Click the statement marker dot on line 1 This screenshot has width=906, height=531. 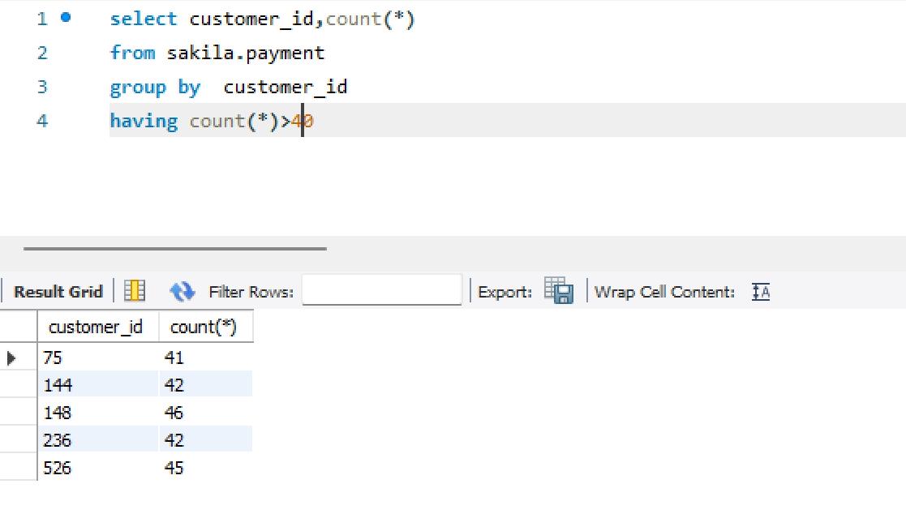click(65, 18)
